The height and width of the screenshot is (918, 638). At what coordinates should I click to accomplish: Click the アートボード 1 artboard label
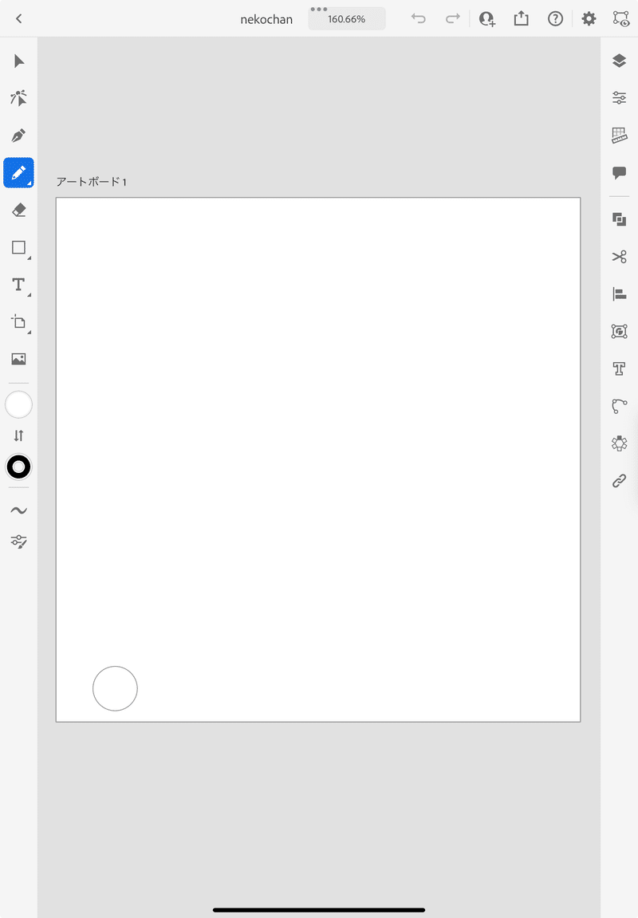pos(91,182)
